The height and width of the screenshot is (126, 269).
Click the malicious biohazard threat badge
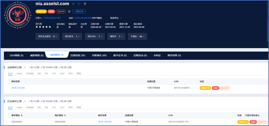(17, 15)
